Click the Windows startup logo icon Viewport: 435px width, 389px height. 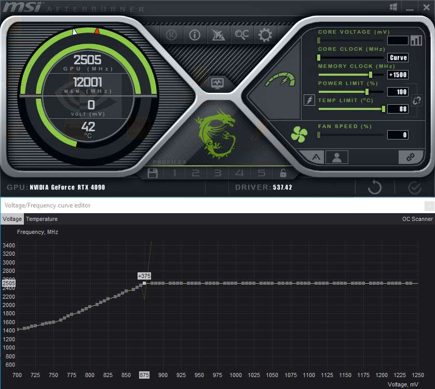click(393, 7)
